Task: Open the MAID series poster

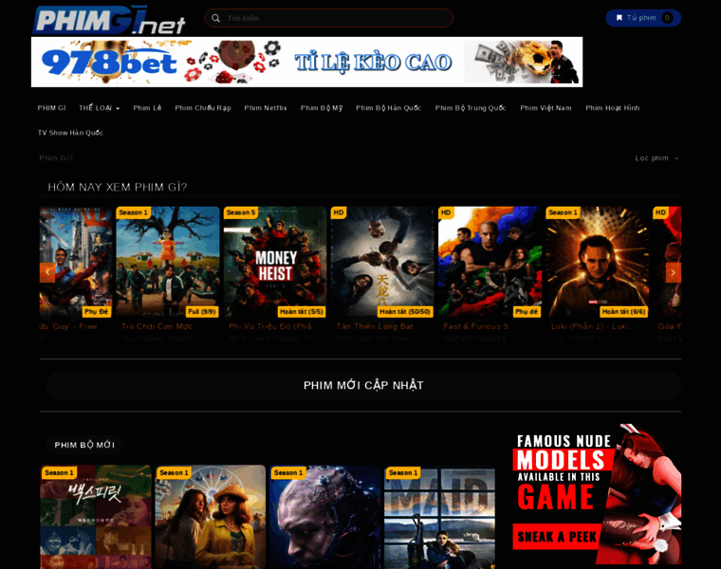Action: pyautogui.click(x=439, y=517)
